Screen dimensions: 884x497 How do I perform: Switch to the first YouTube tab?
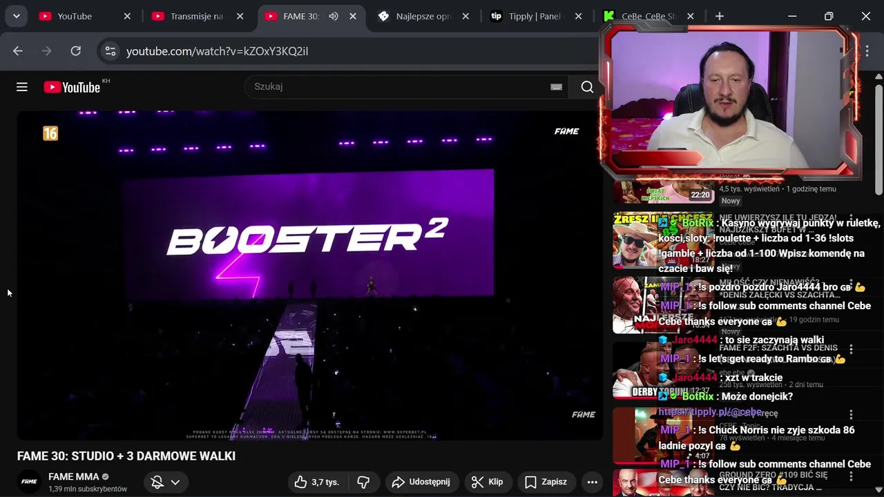click(x=75, y=16)
